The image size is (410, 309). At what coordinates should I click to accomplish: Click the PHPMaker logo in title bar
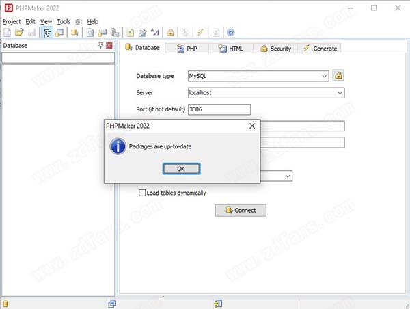tap(9, 8)
